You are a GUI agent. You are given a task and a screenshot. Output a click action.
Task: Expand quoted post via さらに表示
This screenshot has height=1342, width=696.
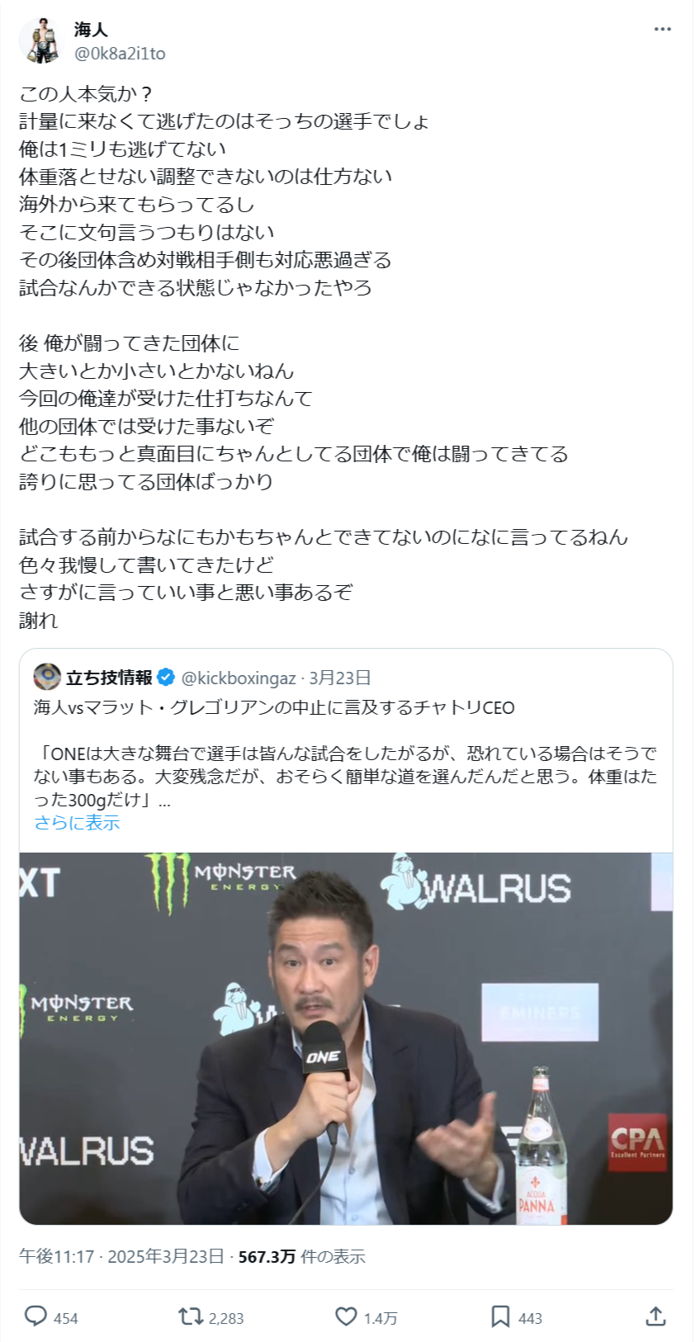click(77, 823)
